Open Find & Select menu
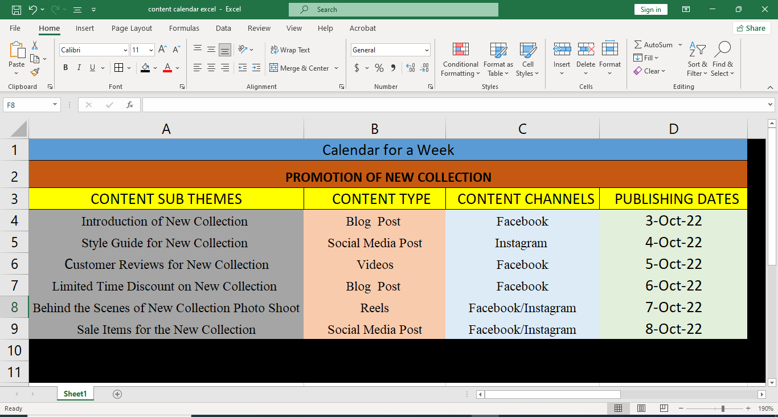Screen dimensions: 778x417 723,59
